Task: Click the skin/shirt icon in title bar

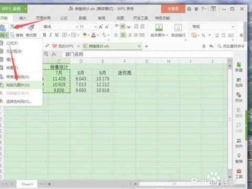Action: coord(196,9)
